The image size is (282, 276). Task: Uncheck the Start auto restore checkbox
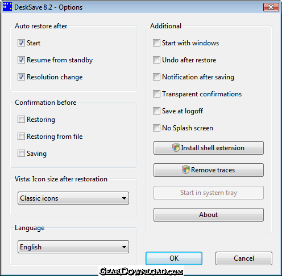coord(21,43)
